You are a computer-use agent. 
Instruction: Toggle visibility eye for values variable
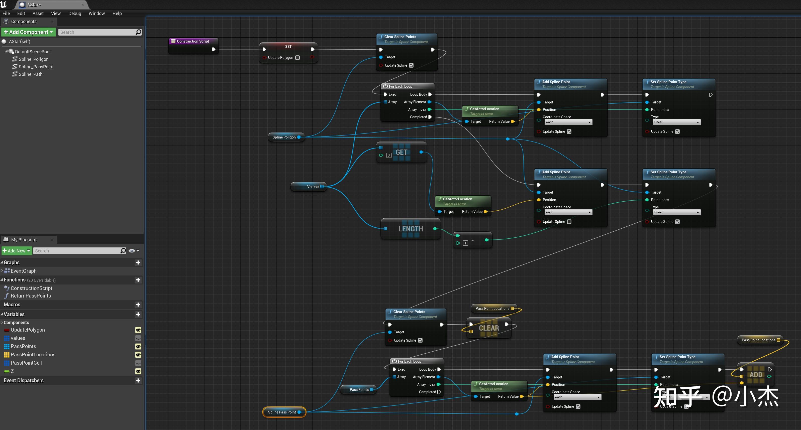(138, 338)
